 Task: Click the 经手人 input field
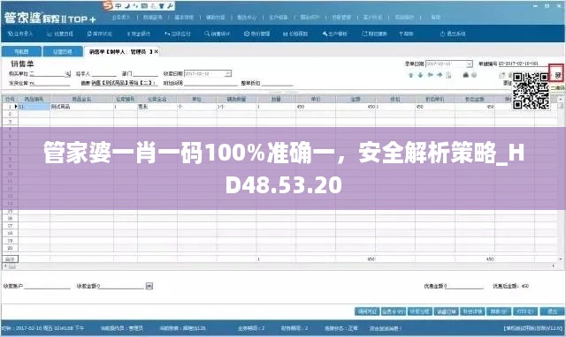pyautogui.click(x=103, y=74)
